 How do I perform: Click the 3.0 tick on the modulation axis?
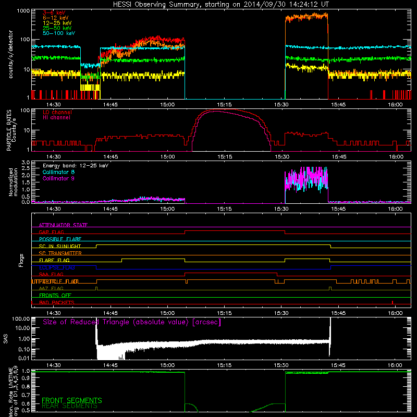pos(26,163)
